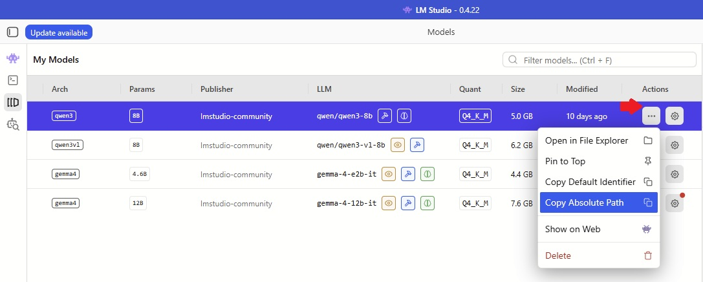Toggle the sidebar panel icon
703x282 pixels.
coord(12,32)
